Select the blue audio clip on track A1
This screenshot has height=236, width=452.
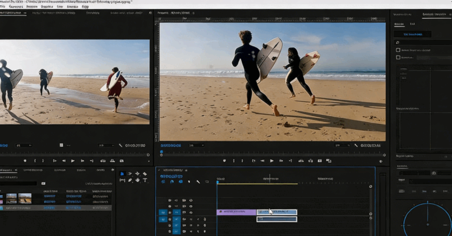[x=277, y=219]
